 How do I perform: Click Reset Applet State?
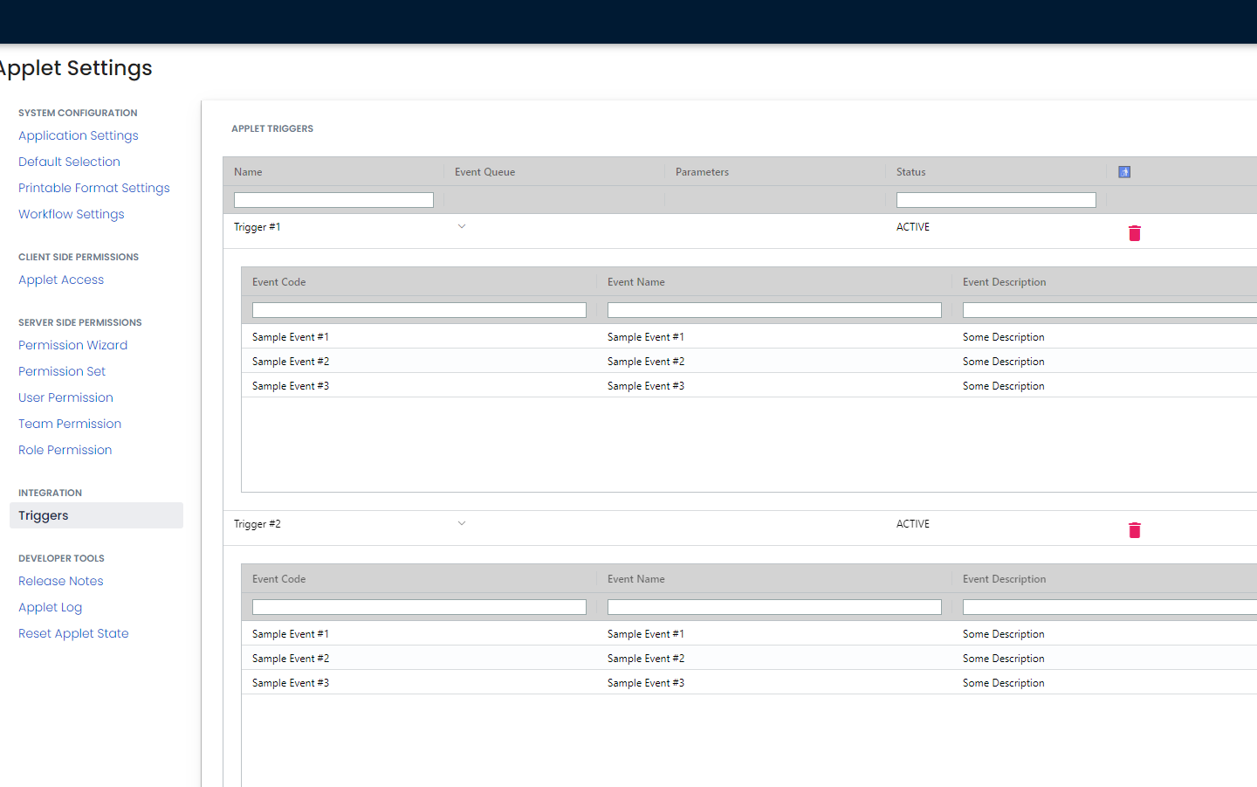coord(73,633)
